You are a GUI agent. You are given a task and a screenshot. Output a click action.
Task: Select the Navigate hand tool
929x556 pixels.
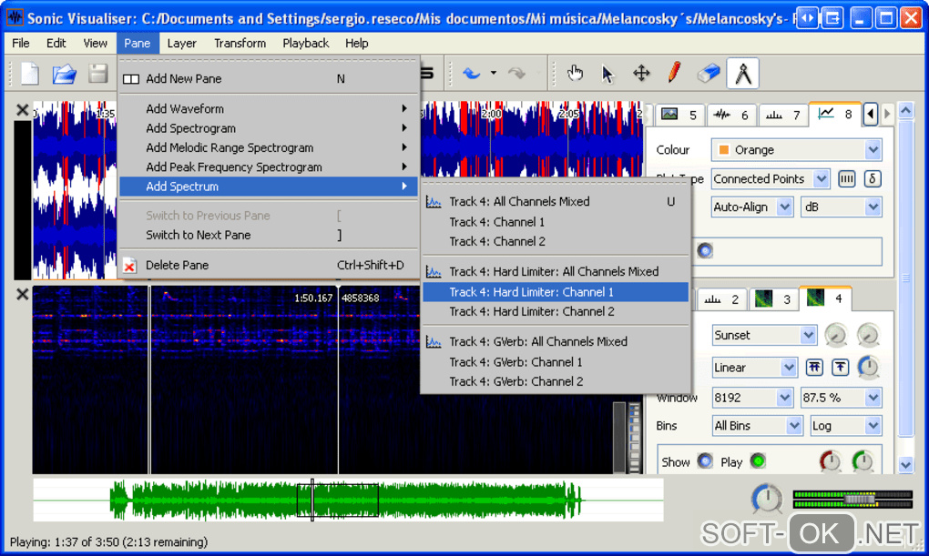point(575,73)
